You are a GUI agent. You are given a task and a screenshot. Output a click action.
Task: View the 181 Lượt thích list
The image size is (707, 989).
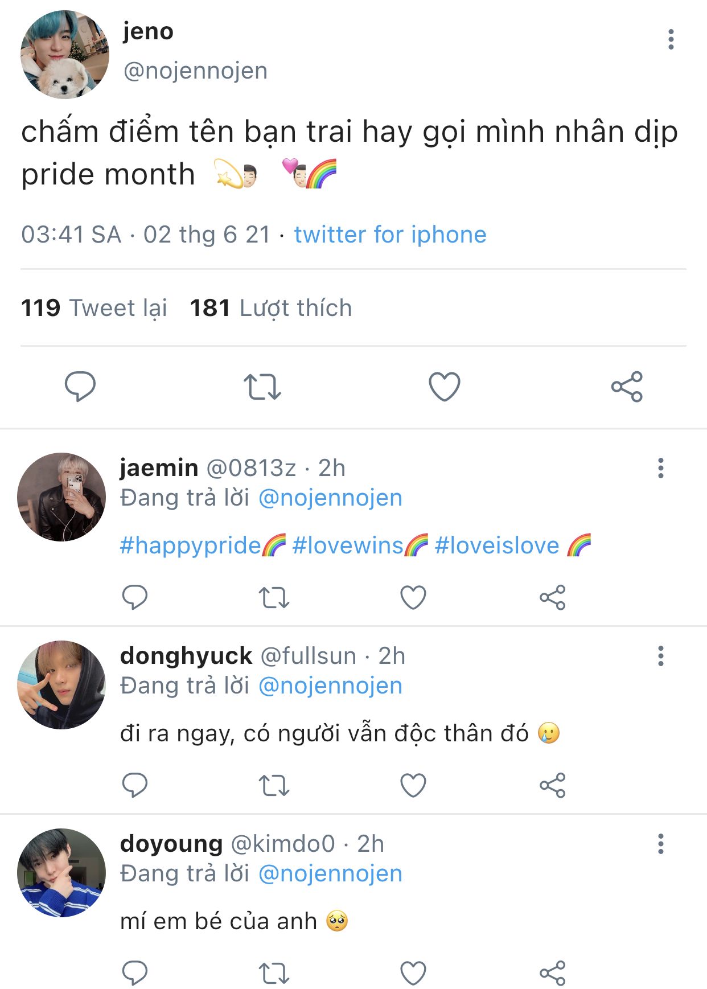coord(271,308)
